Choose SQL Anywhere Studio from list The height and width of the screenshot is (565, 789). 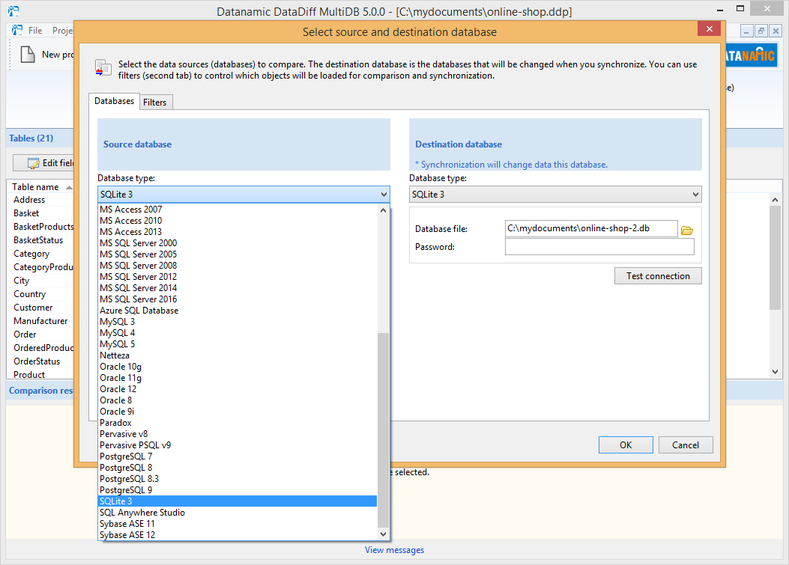point(238,512)
